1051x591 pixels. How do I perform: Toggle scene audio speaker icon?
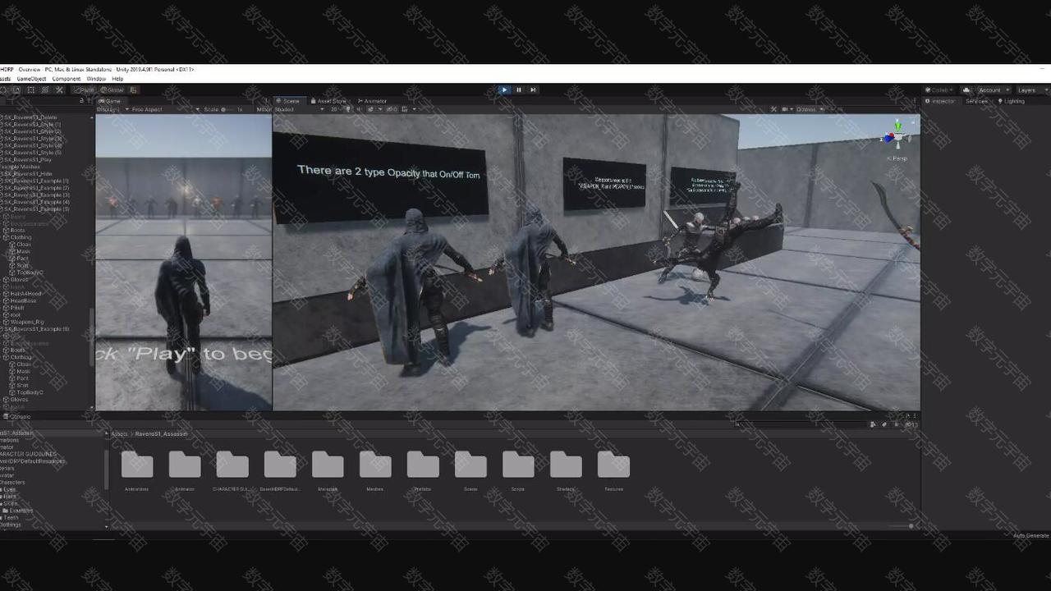point(358,109)
